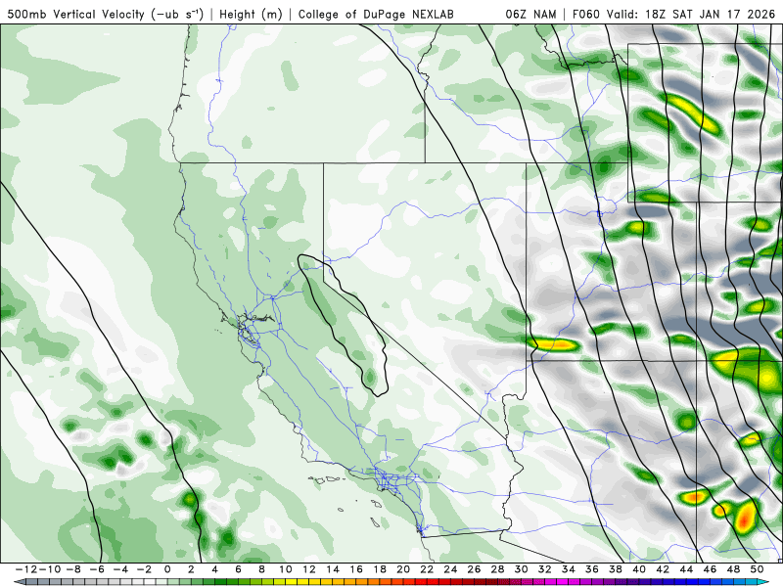Click the 36 label on the color scale
The width and height of the screenshot is (783, 587).
click(592, 569)
